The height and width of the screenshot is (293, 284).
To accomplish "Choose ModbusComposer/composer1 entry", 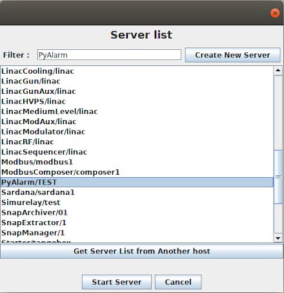I will pyautogui.click(x=137, y=172).
